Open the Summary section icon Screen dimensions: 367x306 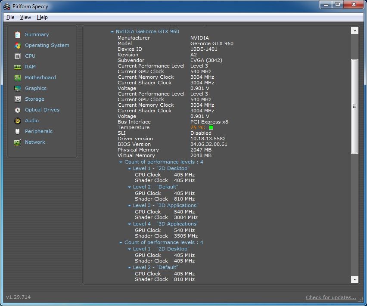pyautogui.click(x=18, y=34)
